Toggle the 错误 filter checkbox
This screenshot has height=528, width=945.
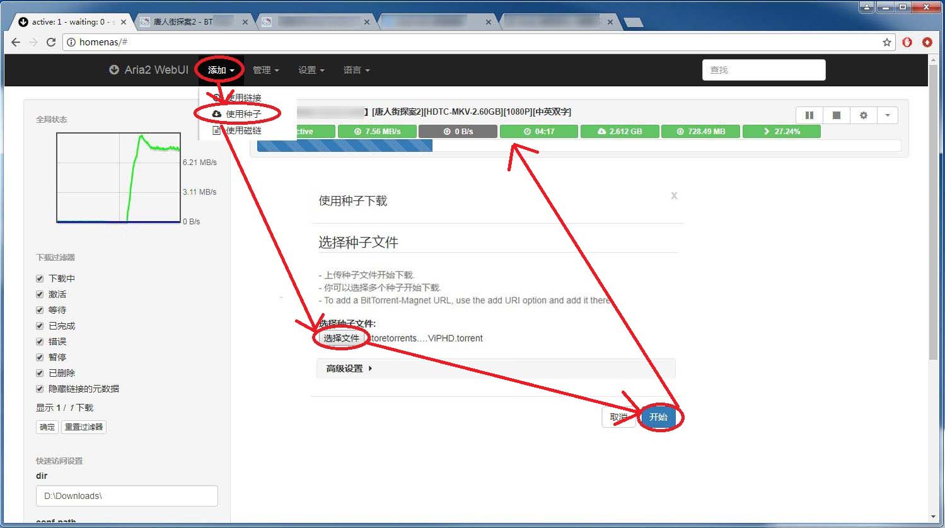40,341
